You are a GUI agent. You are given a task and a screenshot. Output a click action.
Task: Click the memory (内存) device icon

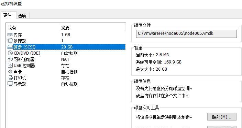point(10,34)
